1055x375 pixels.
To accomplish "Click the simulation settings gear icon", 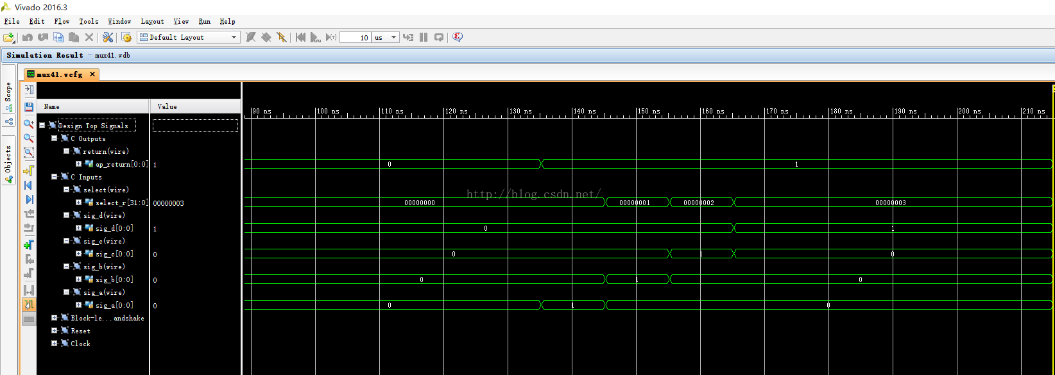I will pyautogui.click(x=126, y=37).
